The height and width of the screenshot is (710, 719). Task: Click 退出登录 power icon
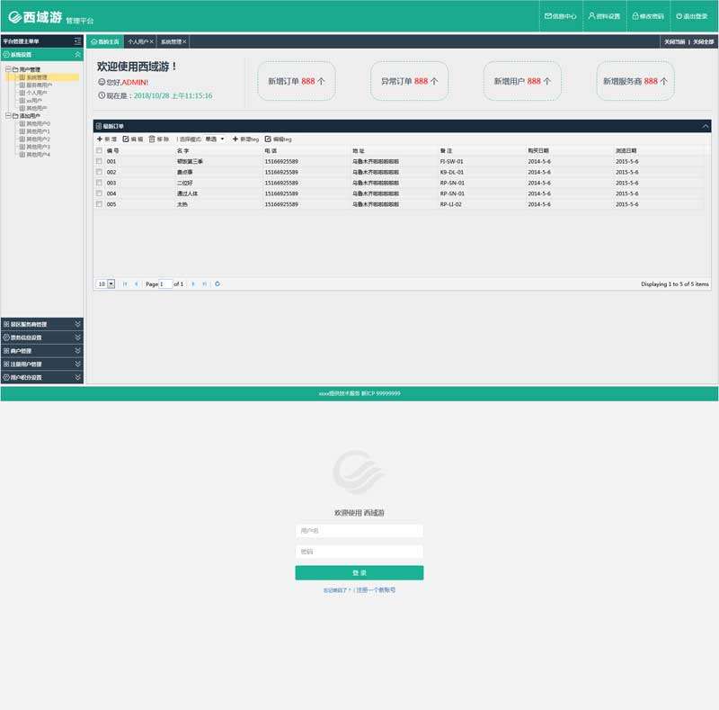click(679, 16)
